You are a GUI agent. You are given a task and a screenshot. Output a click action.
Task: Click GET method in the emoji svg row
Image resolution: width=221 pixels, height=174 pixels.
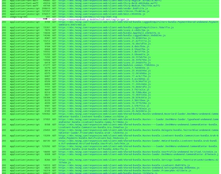(54, 17)
